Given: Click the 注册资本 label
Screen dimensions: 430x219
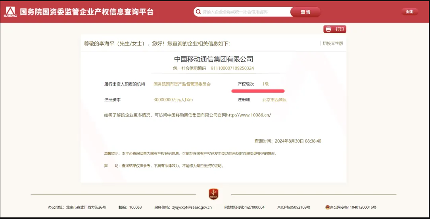Looking at the screenshot, I should click(112, 100).
